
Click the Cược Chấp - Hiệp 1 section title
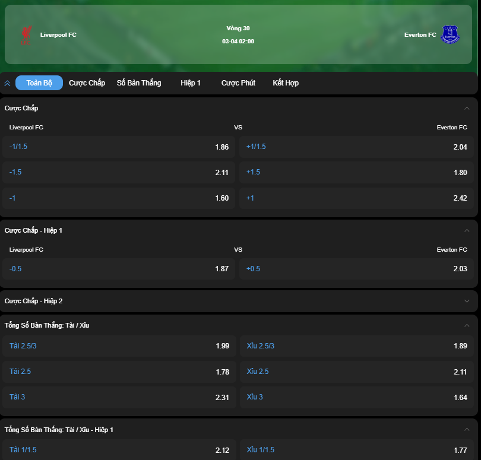point(33,231)
